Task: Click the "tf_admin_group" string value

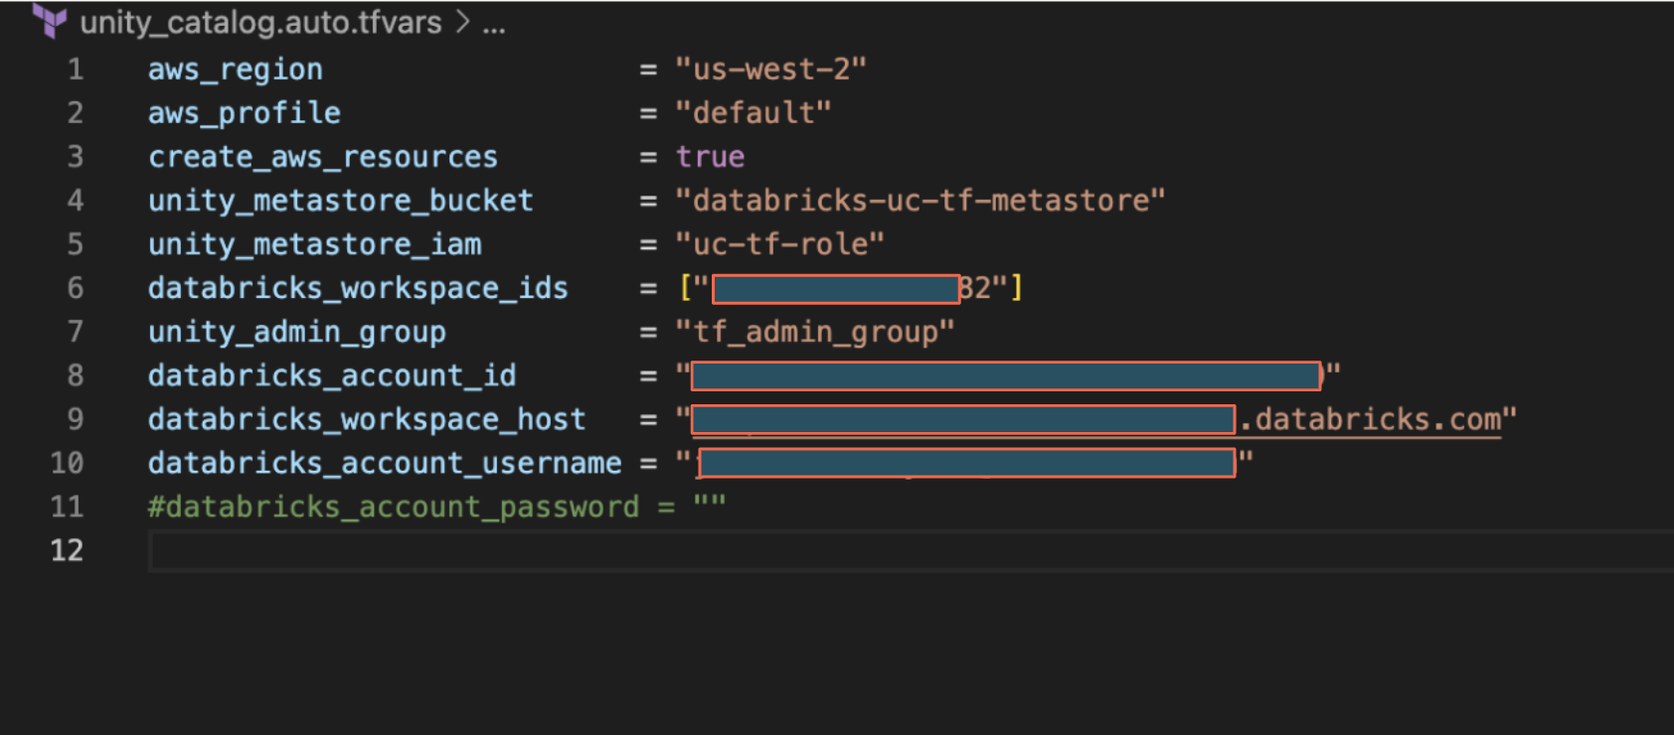Action: [814, 332]
